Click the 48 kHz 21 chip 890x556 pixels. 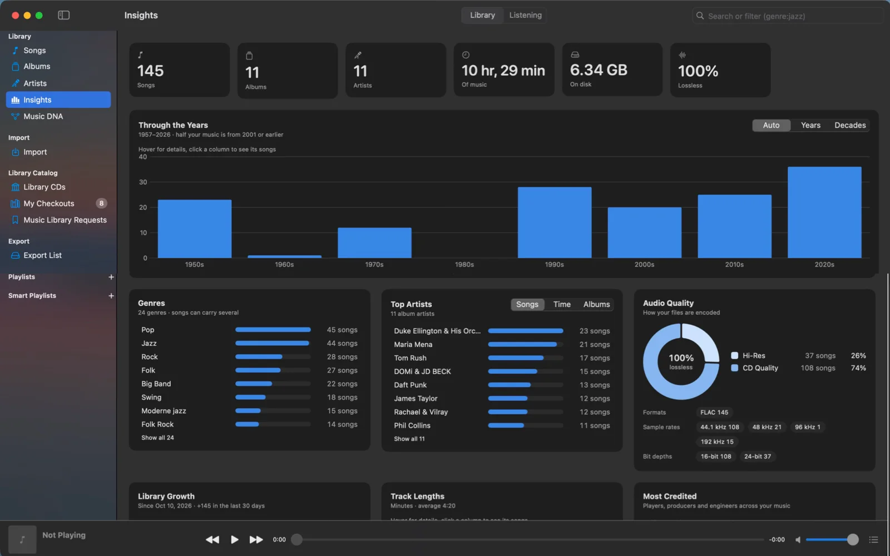pyautogui.click(x=767, y=428)
